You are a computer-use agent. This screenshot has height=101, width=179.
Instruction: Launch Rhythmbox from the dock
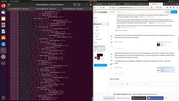click(x=3, y=25)
